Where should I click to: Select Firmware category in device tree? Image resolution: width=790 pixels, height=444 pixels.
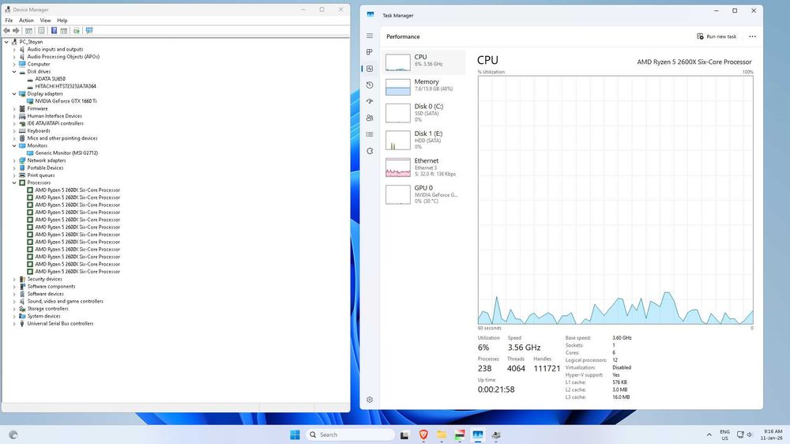click(37, 108)
